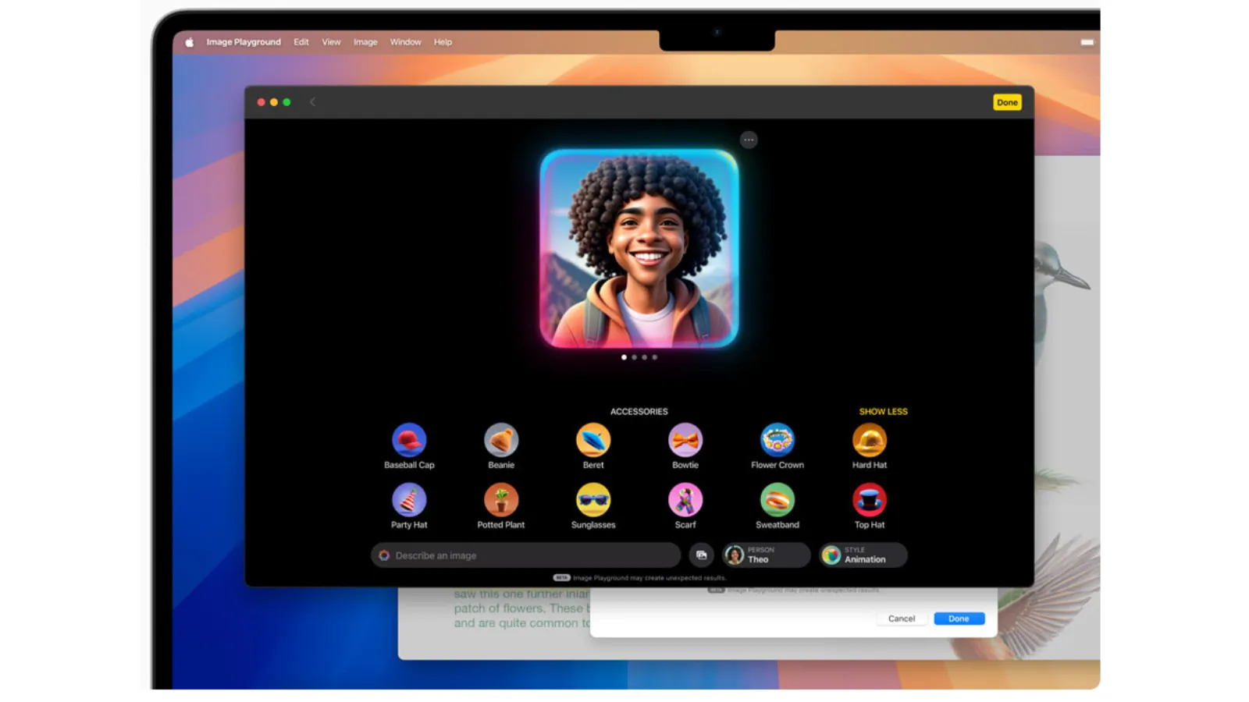This screenshot has width=1249, height=702.
Task: Collapse accessories with Show Less
Action: coord(883,411)
